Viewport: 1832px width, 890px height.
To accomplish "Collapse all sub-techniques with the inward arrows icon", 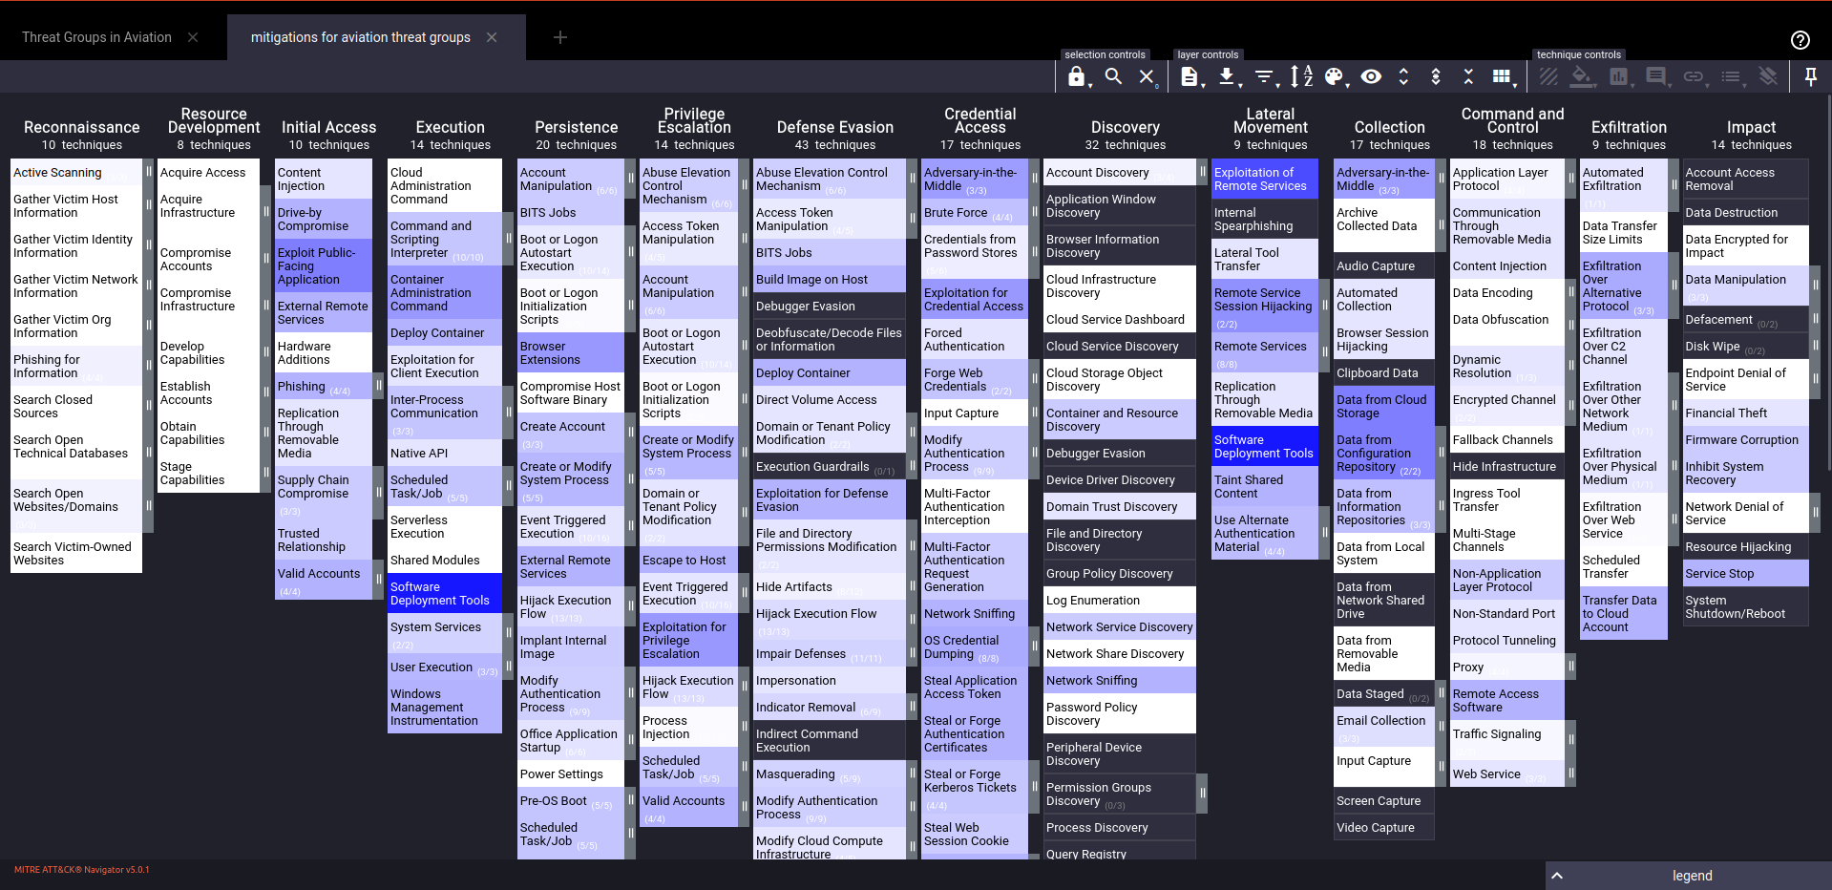I will click(x=1468, y=76).
